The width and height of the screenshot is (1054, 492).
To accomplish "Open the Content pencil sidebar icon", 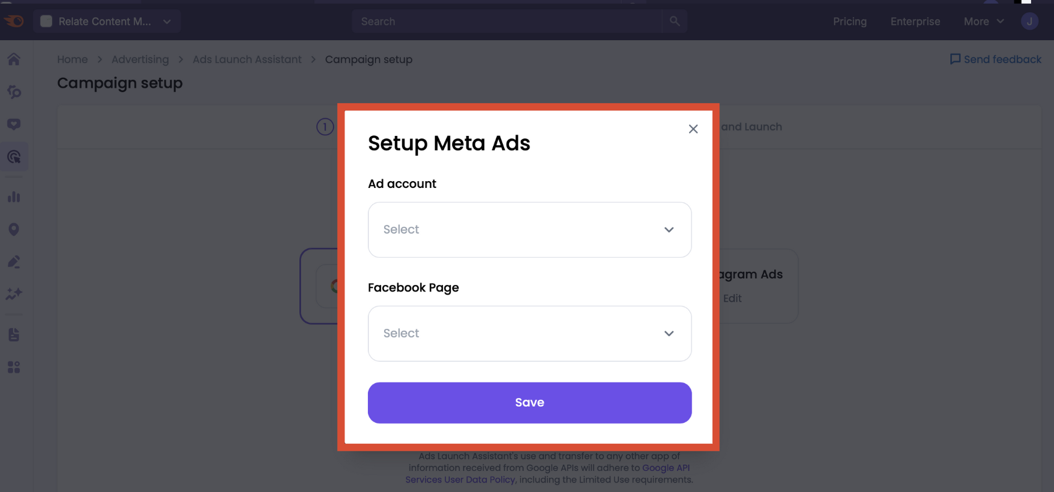I will 14,261.
